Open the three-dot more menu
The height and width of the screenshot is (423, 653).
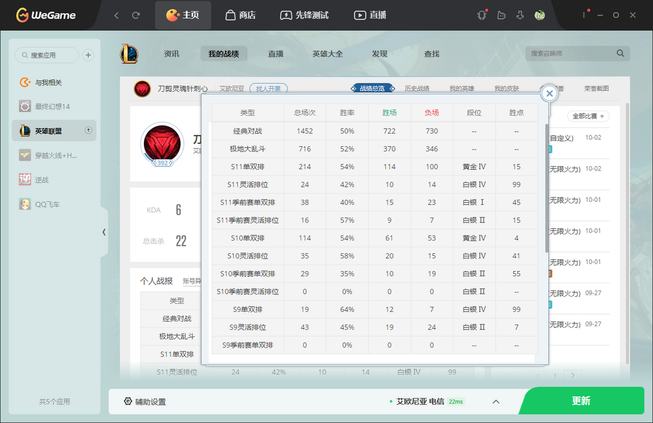584,15
